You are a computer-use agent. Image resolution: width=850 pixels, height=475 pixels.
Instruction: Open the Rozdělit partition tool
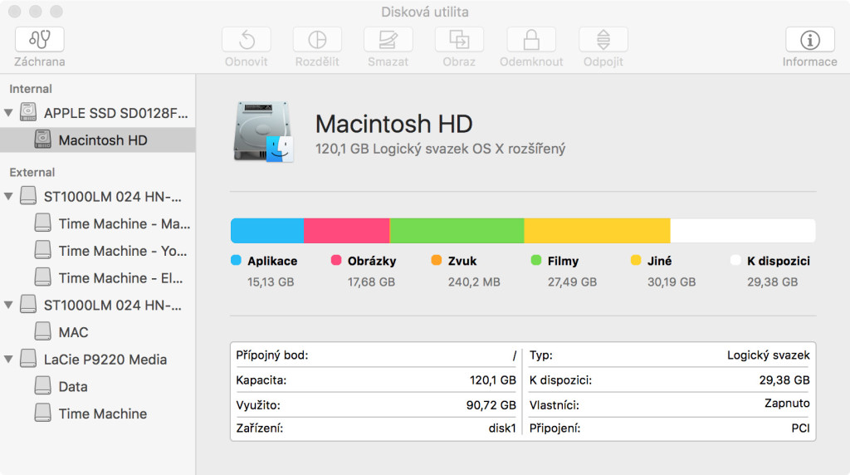coord(317,40)
